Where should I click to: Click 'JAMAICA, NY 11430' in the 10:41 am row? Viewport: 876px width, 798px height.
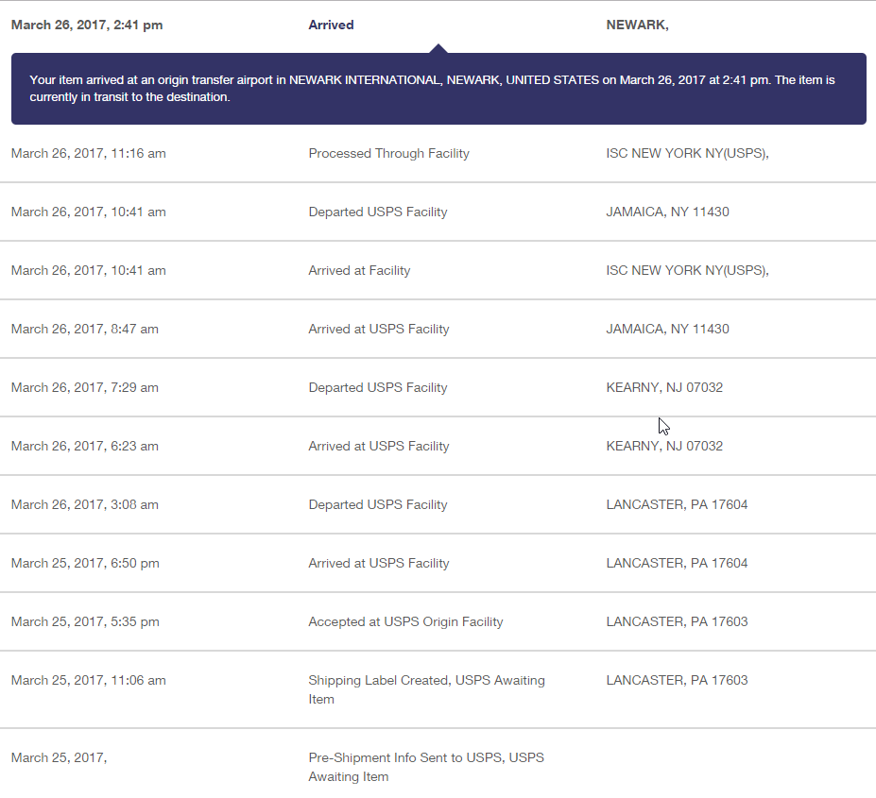click(667, 212)
